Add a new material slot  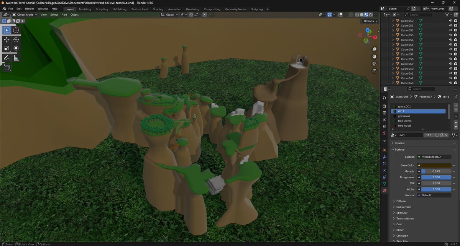coord(456,105)
